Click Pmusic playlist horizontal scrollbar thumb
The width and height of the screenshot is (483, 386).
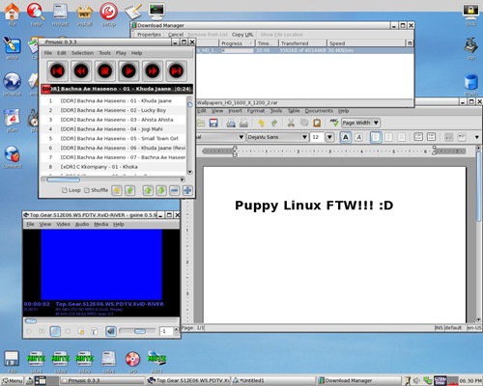click(x=63, y=179)
